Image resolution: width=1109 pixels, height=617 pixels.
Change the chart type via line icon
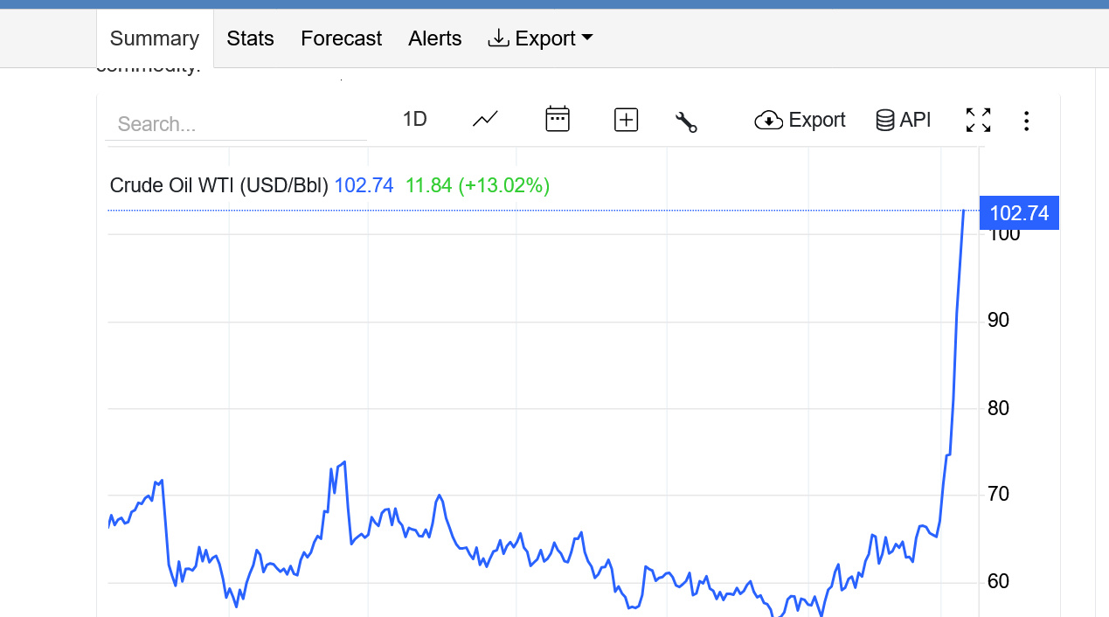485,119
